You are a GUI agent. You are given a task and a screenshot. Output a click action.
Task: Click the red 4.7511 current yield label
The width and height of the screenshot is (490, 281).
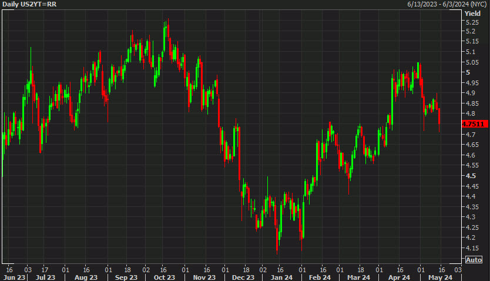[x=474, y=124]
